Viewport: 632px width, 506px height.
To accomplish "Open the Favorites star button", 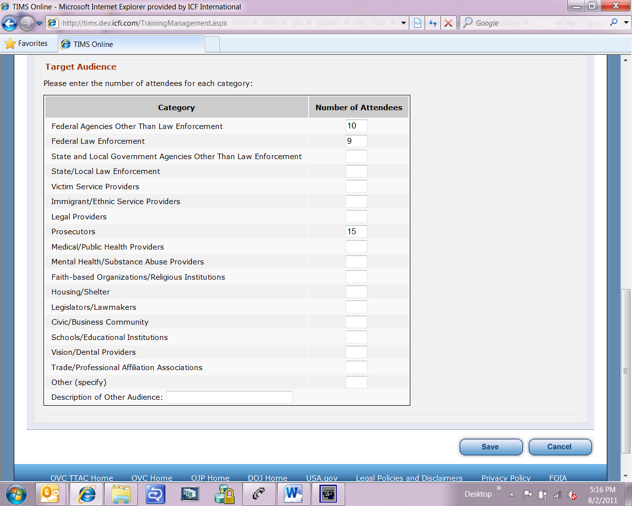I will (x=26, y=43).
